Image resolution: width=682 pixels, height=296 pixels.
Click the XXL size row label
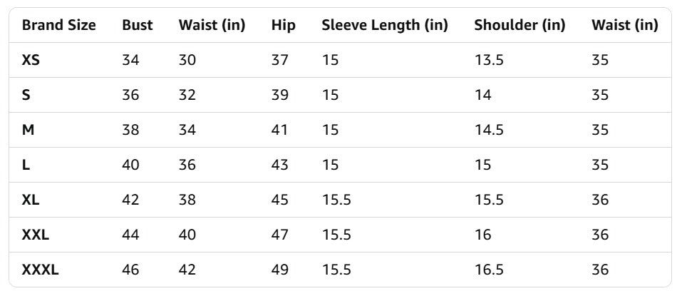pyautogui.click(x=35, y=235)
